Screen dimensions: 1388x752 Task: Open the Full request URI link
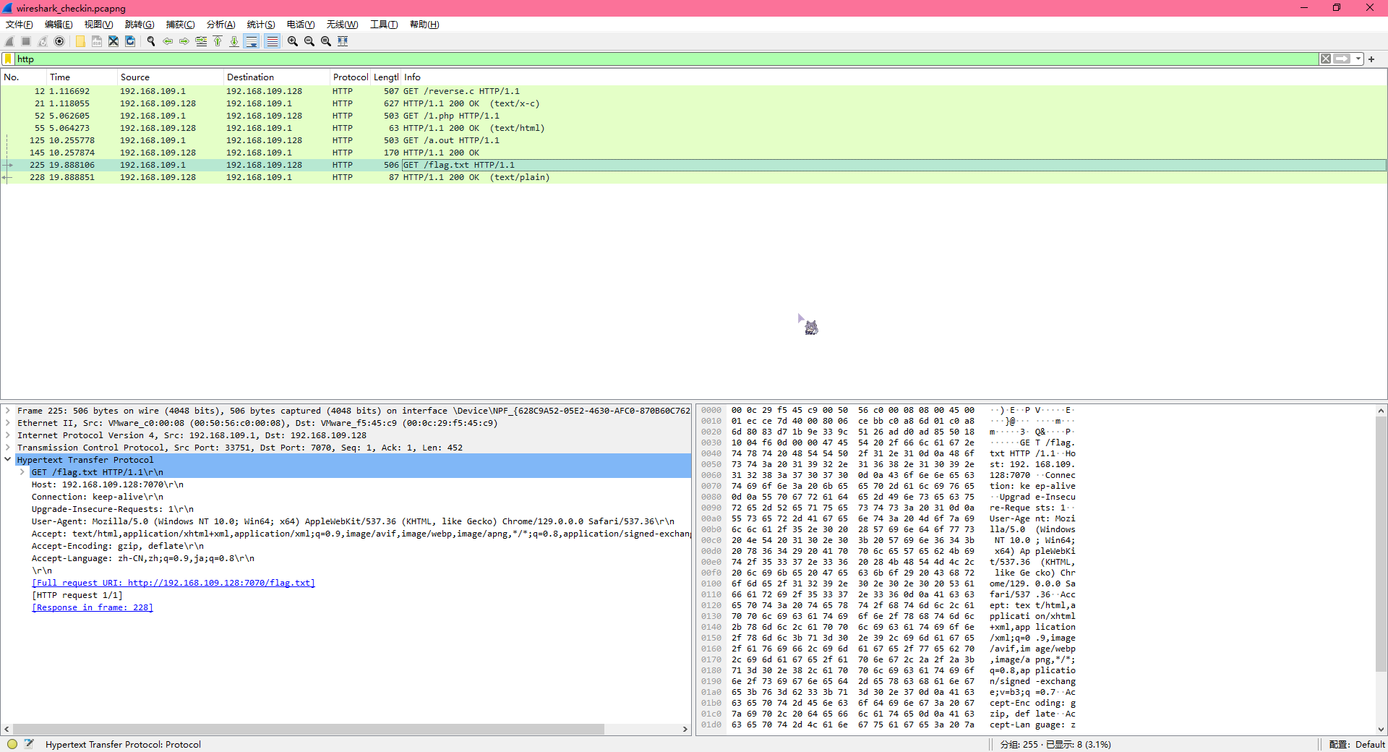pyautogui.click(x=173, y=583)
